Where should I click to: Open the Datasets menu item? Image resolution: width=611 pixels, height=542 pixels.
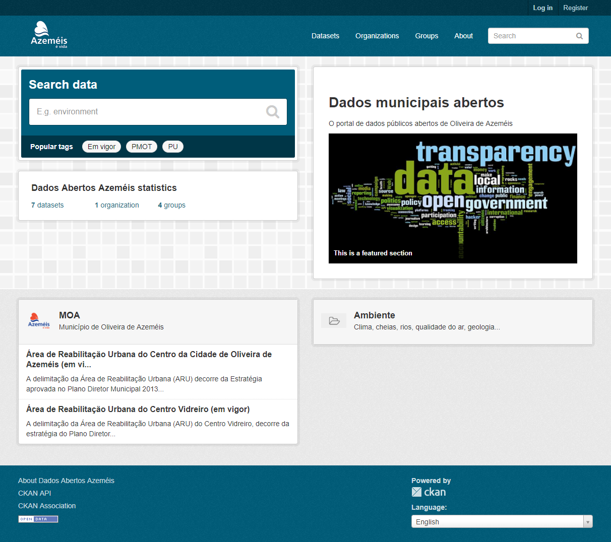tap(325, 36)
